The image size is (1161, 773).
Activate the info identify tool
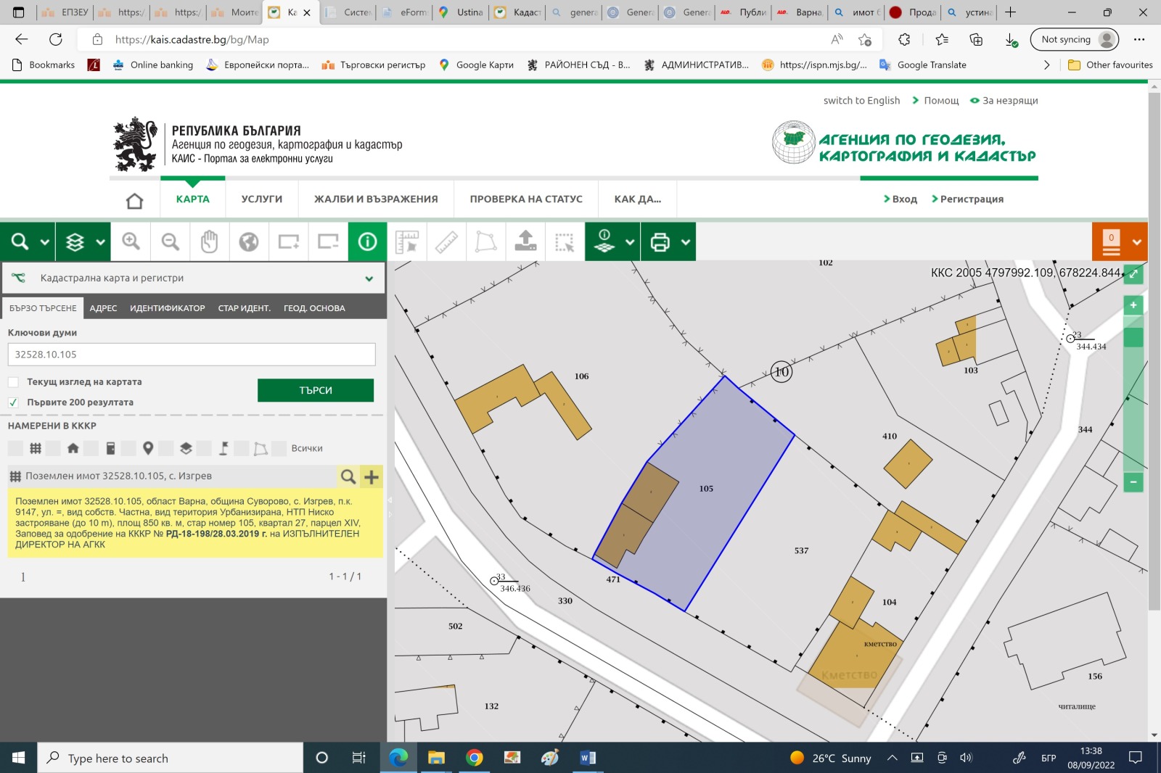367,241
